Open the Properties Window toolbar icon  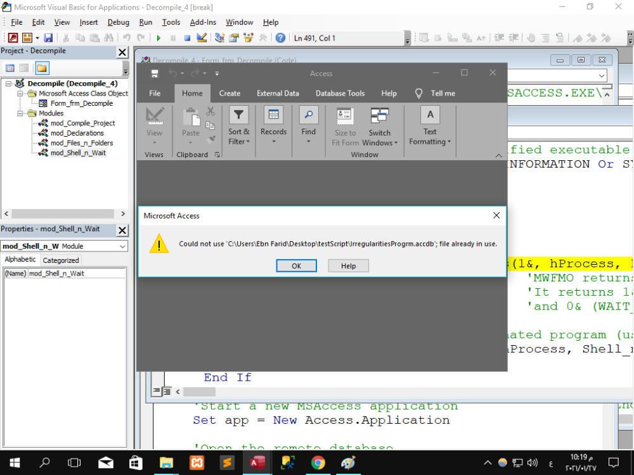[234, 38]
